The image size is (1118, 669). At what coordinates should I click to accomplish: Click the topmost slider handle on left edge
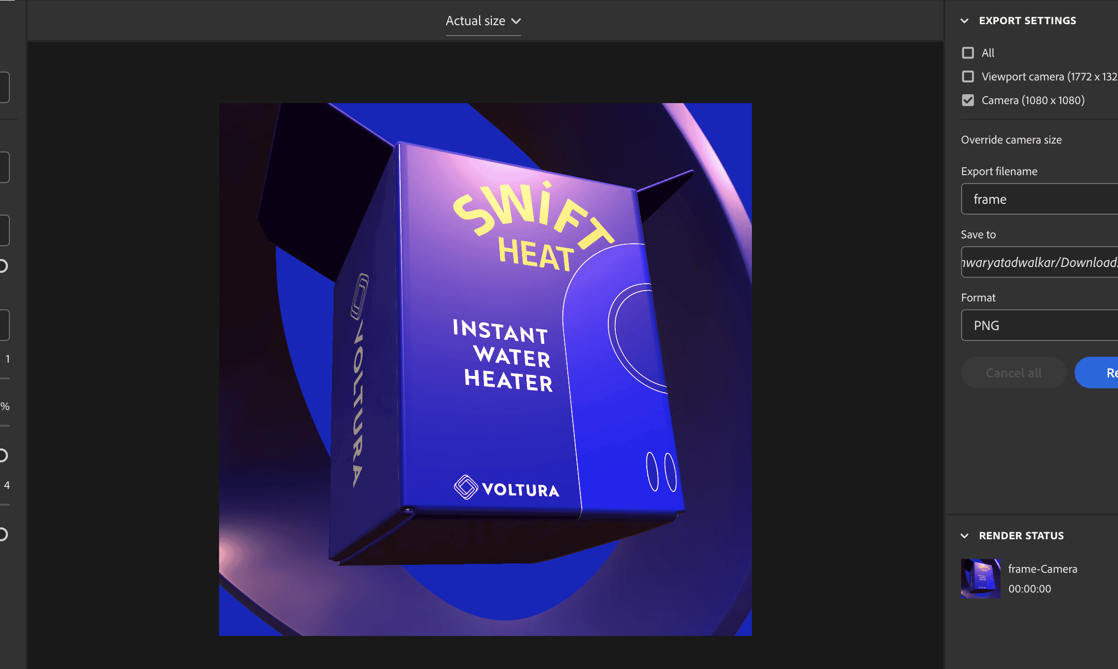coord(3,266)
